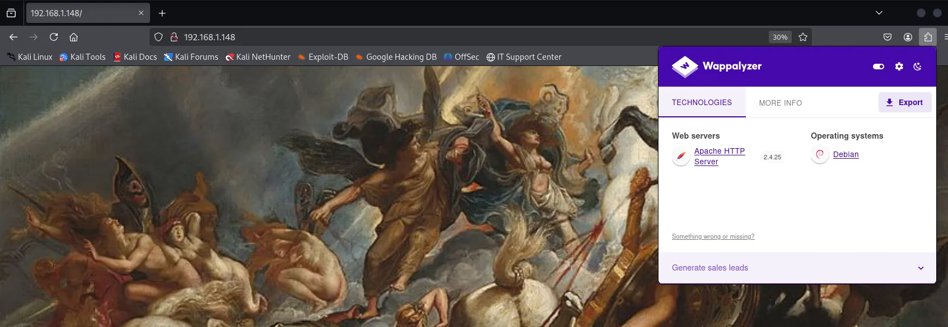This screenshot has height=327, width=948.
Task: Open the Kali Linux bookmark
Action: [x=30, y=57]
